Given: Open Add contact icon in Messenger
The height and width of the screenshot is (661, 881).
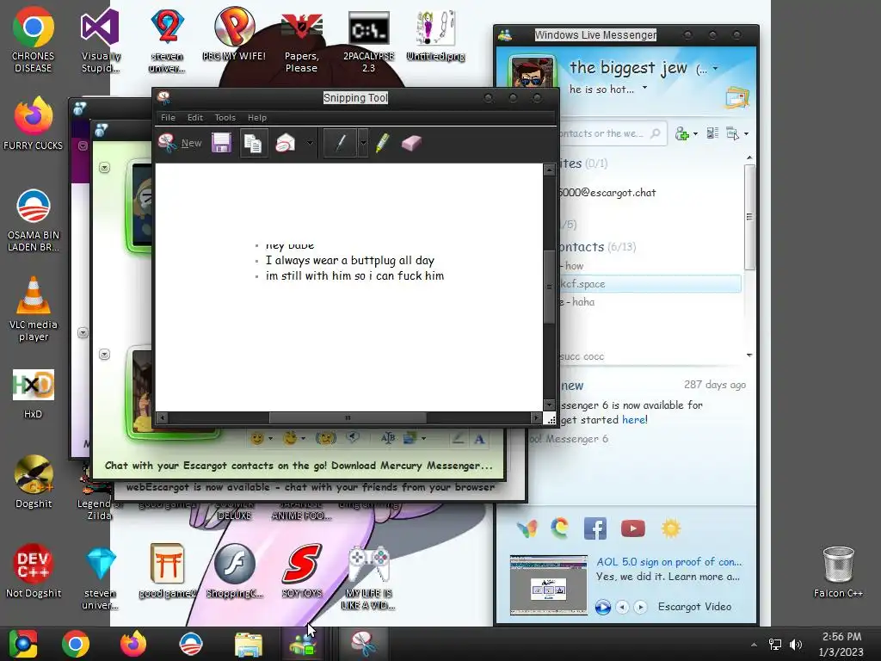Looking at the screenshot, I should point(681,133).
